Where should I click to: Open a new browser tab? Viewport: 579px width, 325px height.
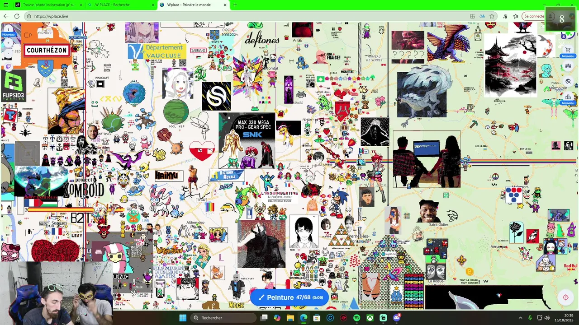point(235,5)
